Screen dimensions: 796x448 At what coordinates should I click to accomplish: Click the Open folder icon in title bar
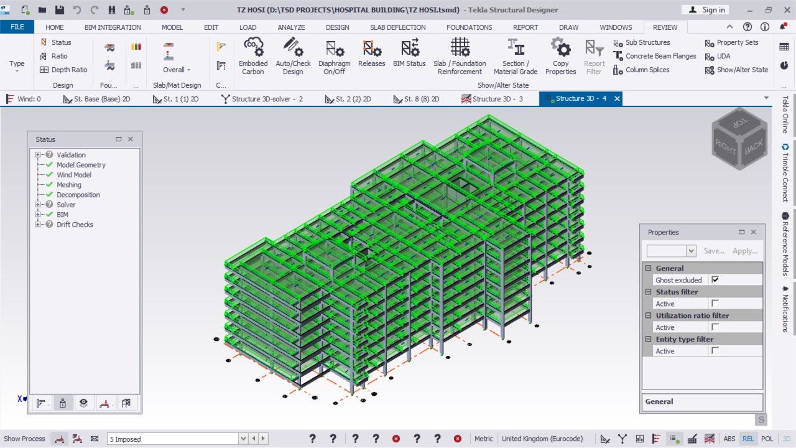coord(42,10)
